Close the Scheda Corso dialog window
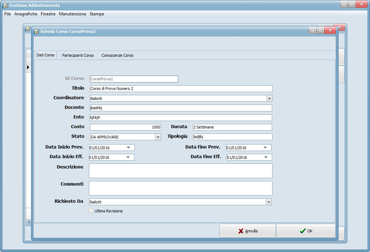This screenshot has width=370, height=252. (330, 31)
